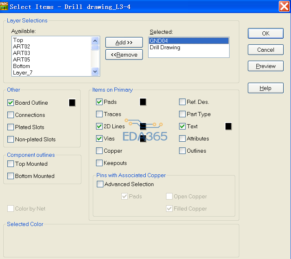
Task: Open the Preview window
Action: [266, 66]
